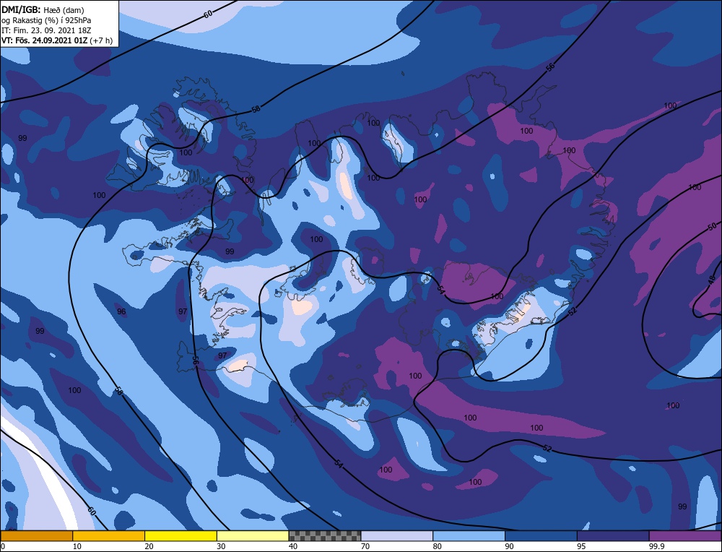722x552 pixels.
Task: Click the '60' contour label near top
Action: click(208, 14)
